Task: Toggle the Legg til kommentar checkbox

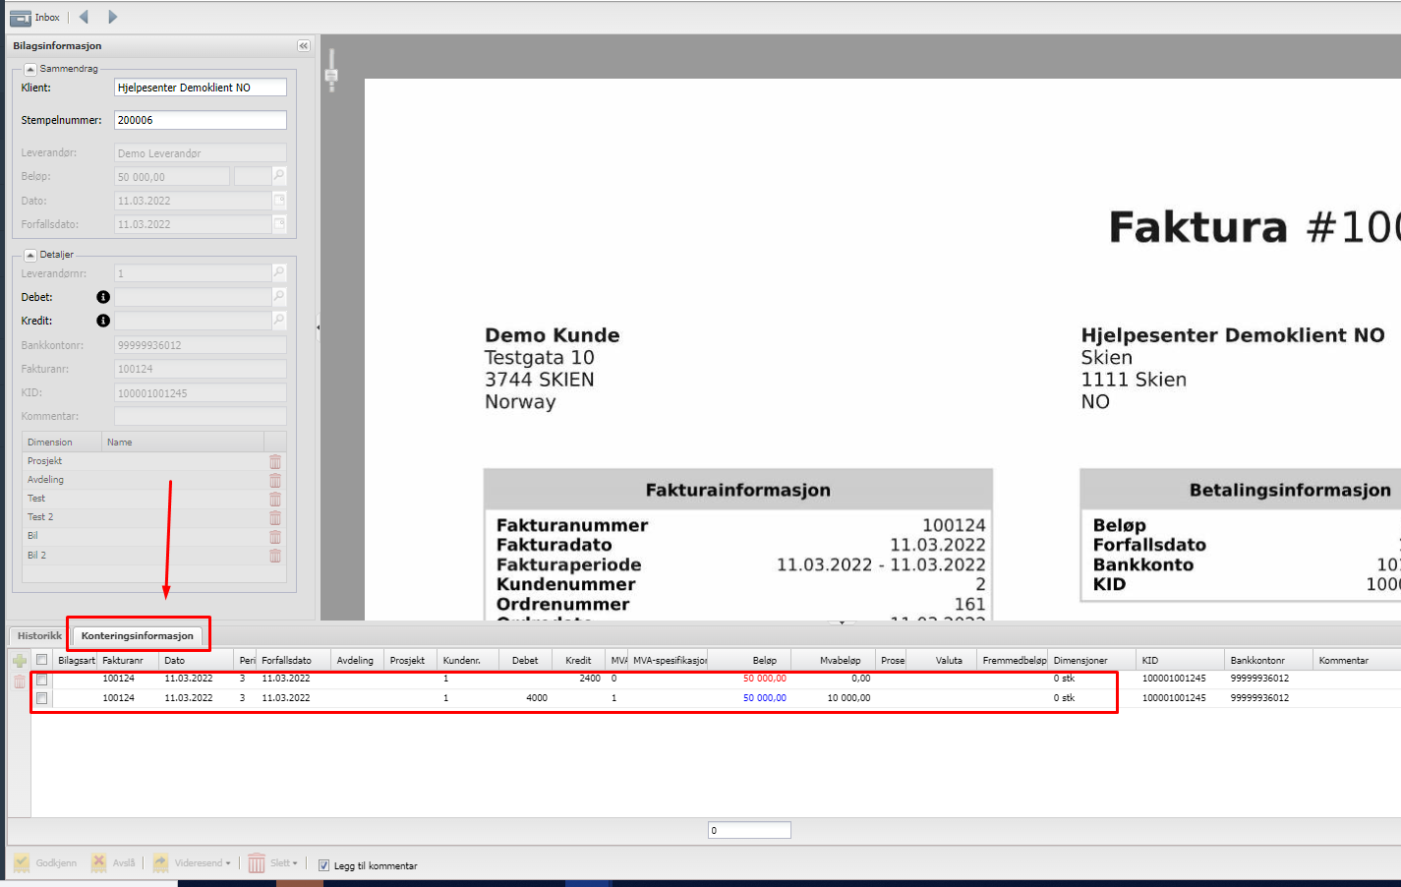Action: (323, 865)
